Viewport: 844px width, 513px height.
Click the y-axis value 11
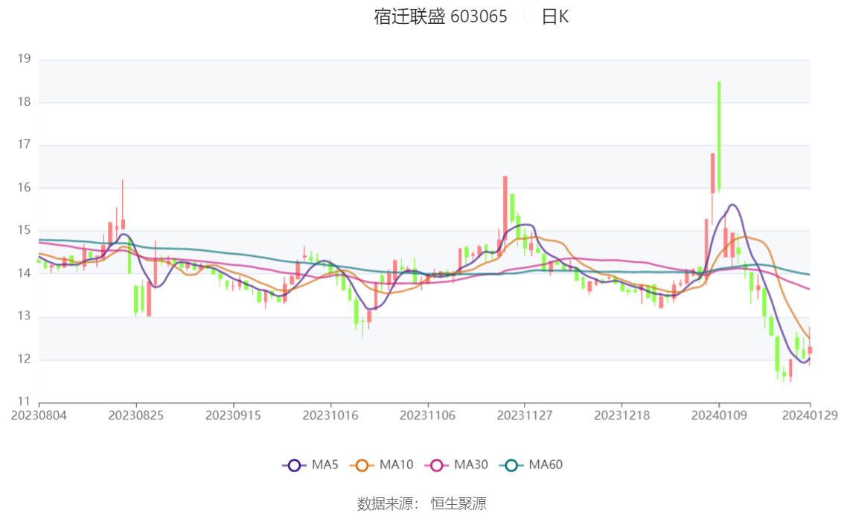24,401
